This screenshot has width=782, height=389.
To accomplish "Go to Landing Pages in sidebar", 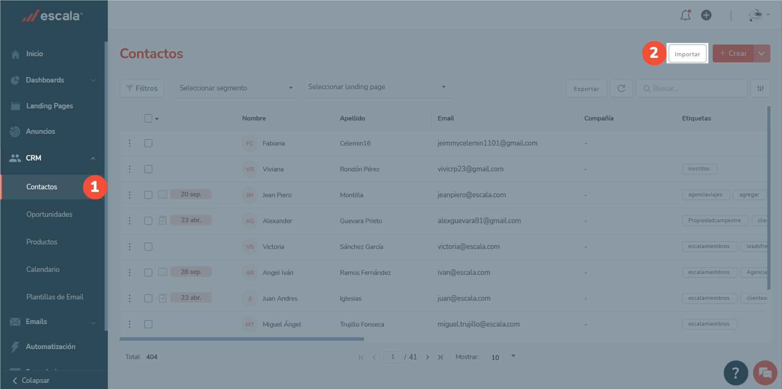I will tap(49, 106).
